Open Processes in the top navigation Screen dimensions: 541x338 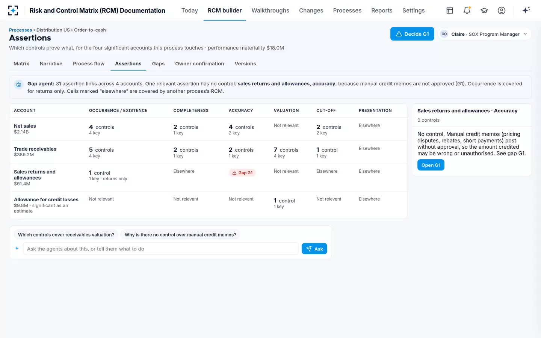tap(347, 11)
